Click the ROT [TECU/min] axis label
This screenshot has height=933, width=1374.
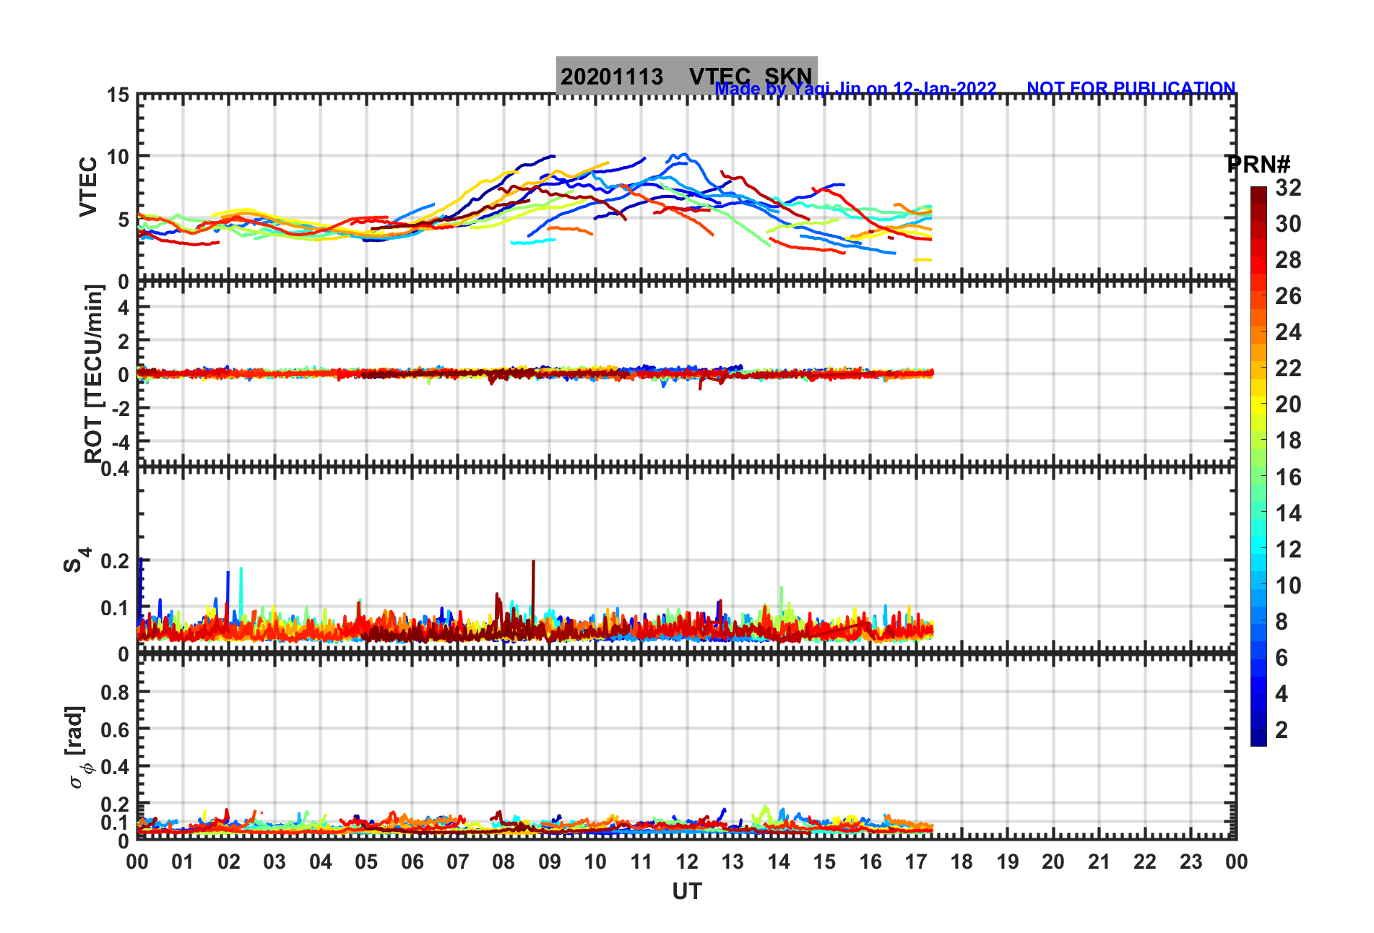pos(93,374)
